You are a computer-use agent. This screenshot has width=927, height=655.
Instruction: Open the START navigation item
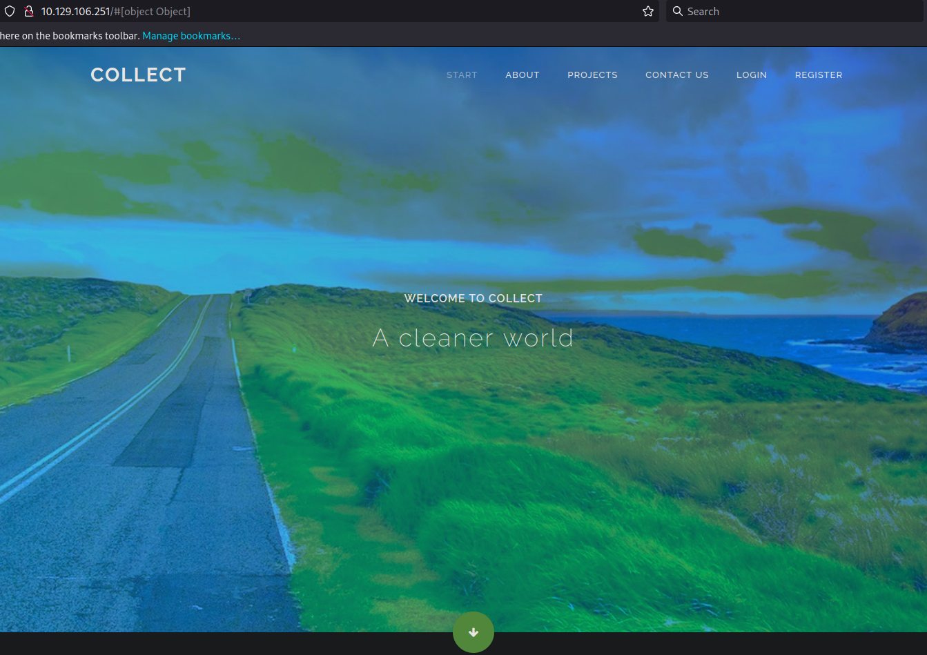tap(462, 75)
